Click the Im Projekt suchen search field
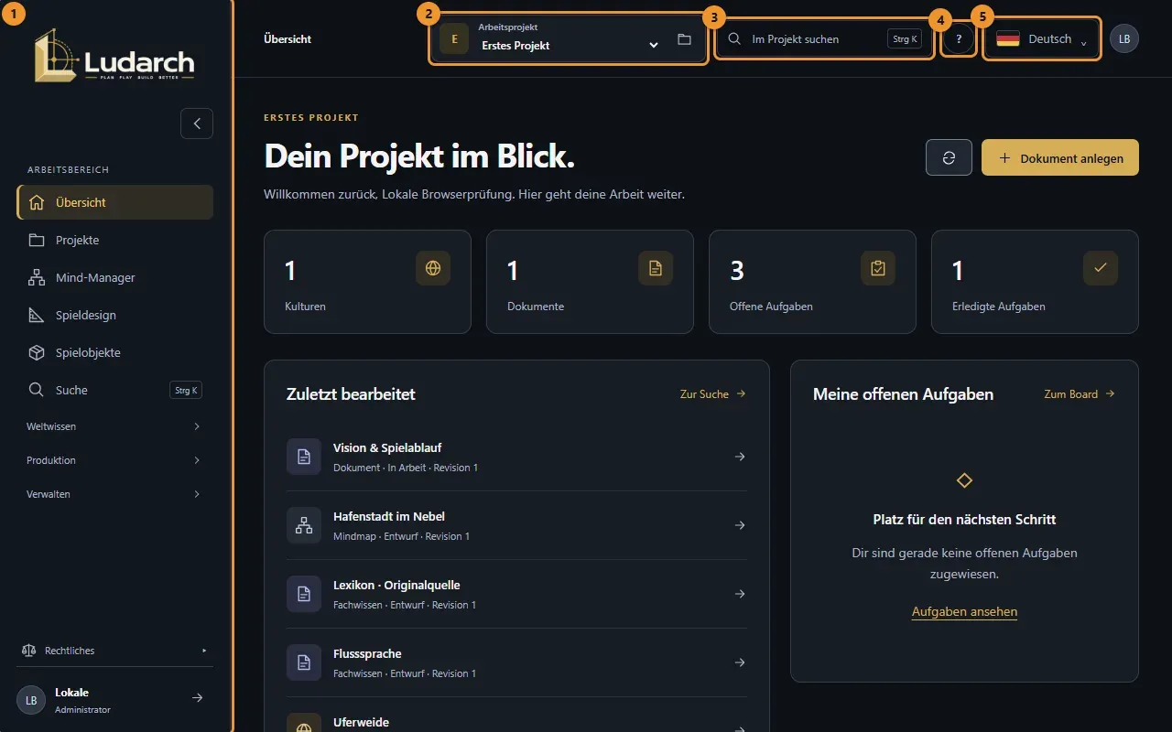The width and height of the screenshot is (1172, 732). click(824, 39)
